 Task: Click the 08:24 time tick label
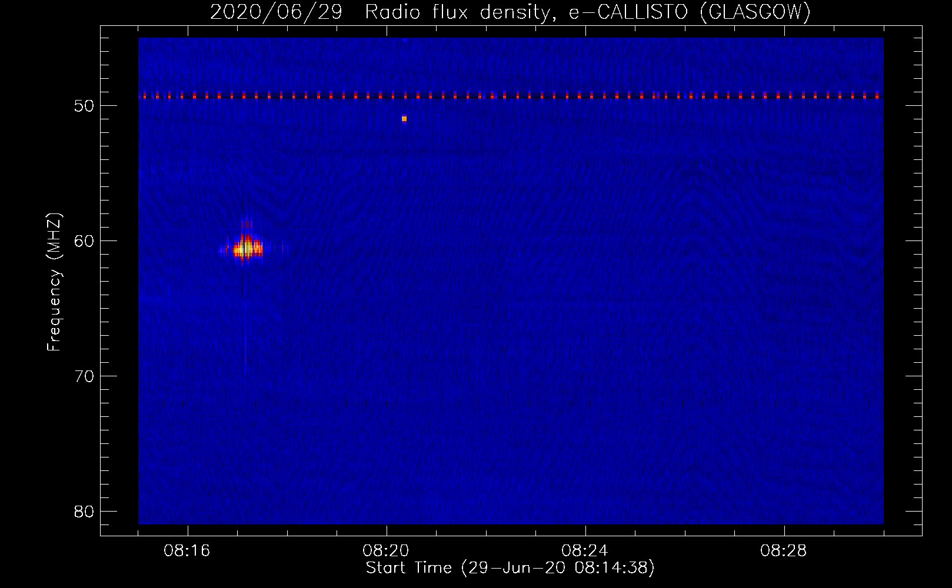[x=585, y=551]
